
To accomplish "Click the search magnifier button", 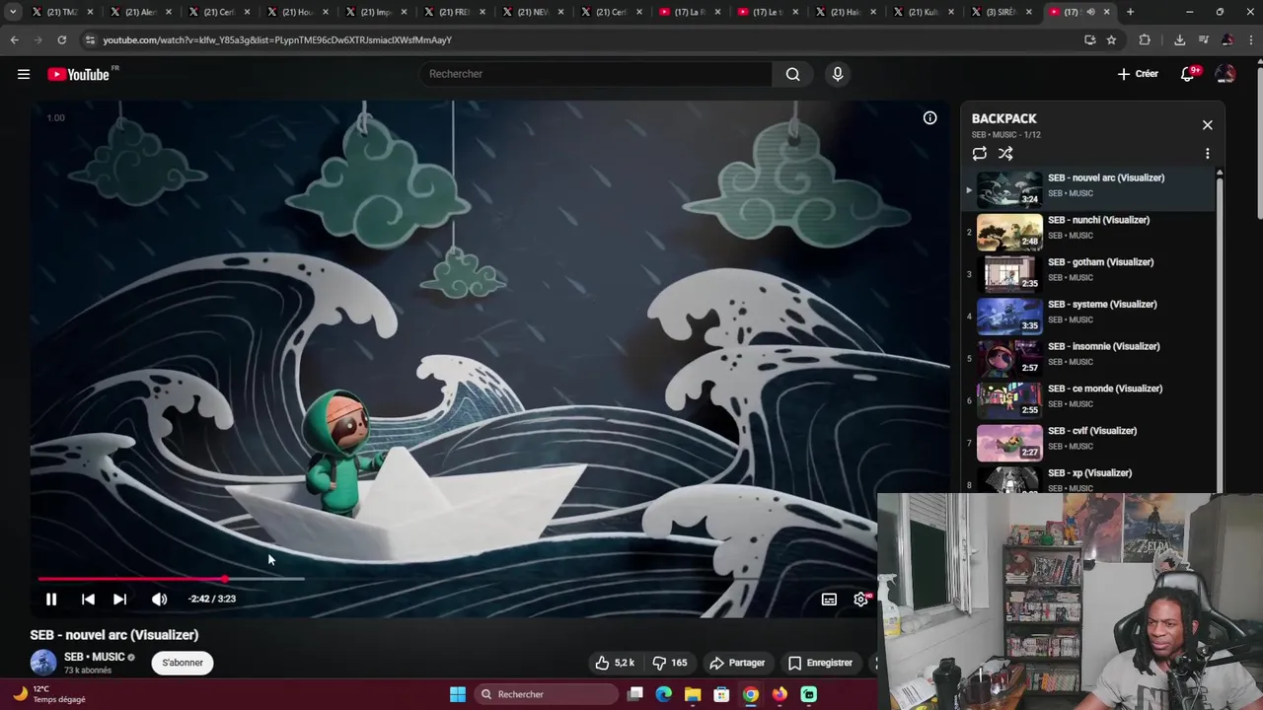I will [792, 74].
